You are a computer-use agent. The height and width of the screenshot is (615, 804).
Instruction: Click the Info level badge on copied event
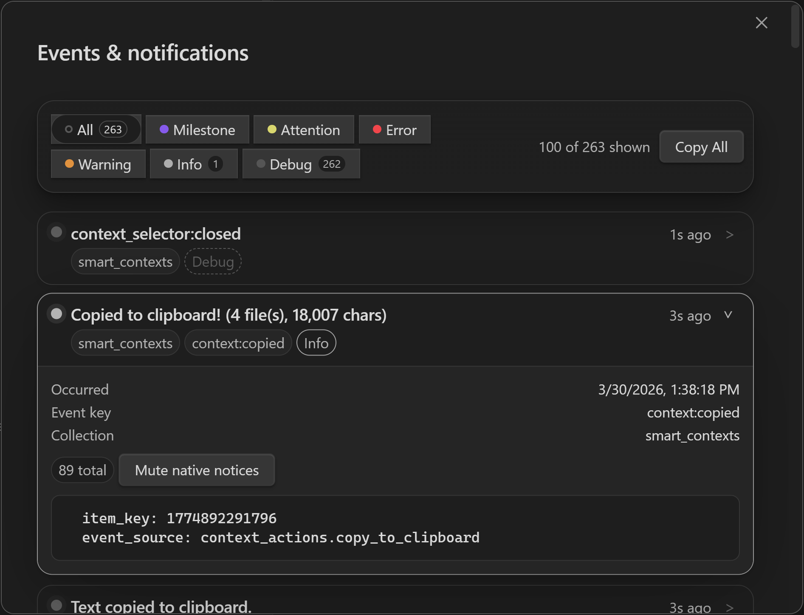pyautogui.click(x=316, y=343)
